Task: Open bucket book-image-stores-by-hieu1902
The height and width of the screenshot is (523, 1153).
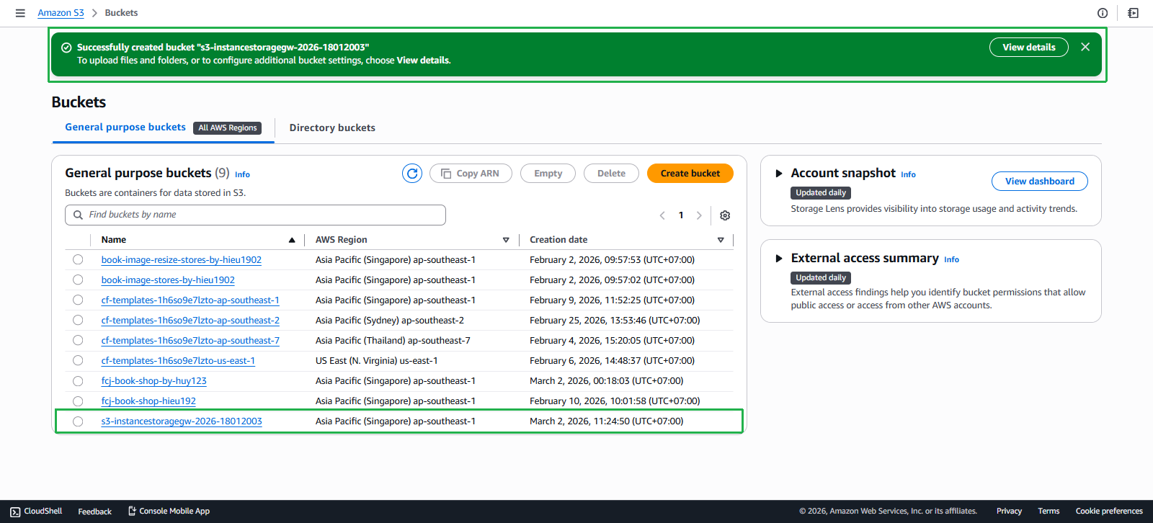Action: point(168,280)
